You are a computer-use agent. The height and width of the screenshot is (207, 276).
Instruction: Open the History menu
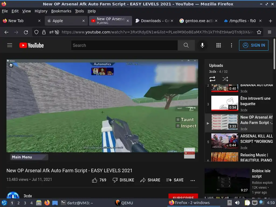(41, 11)
